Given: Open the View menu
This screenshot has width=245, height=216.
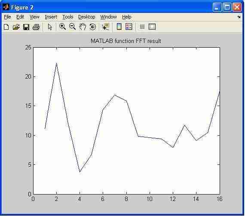Looking at the screenshot, I should pos(34,17).
